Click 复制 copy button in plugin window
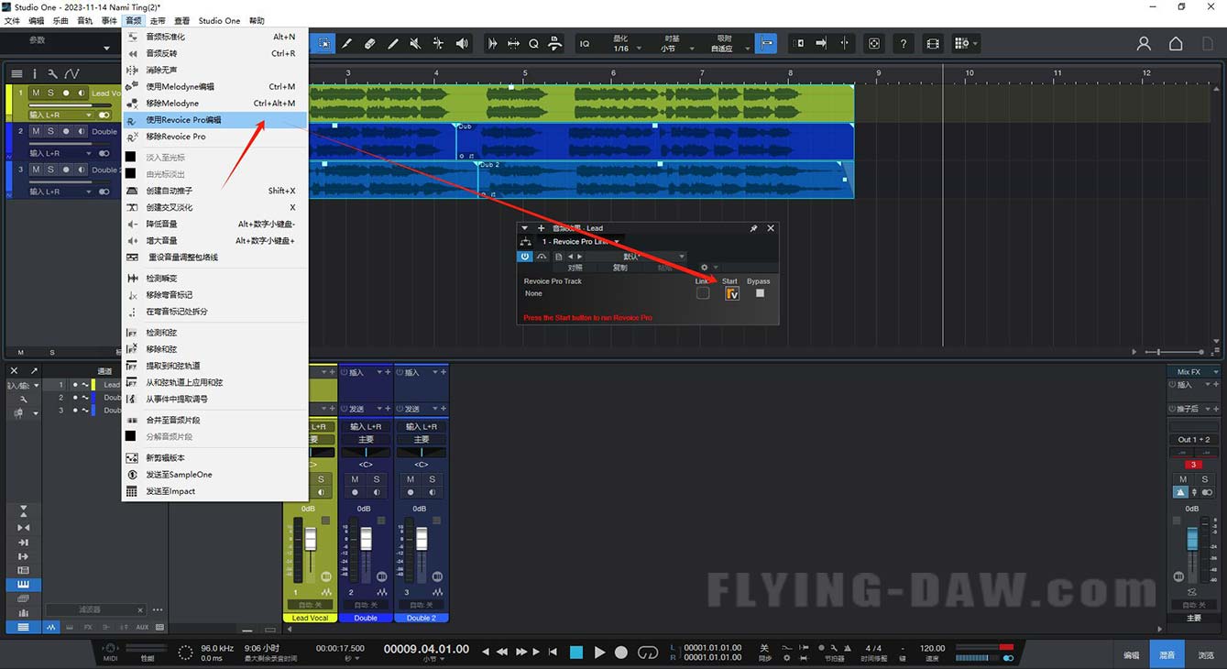The image size is (1227, 669). 620,268
